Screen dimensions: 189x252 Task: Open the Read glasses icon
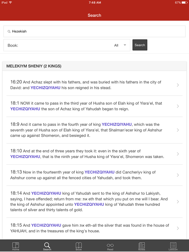pyautogui.click(x=110, y=245)
